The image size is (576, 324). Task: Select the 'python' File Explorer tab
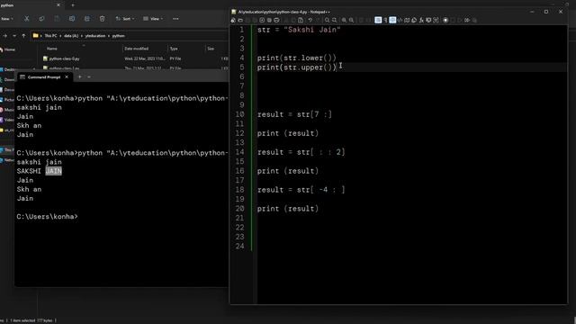[x=30, y=5]
